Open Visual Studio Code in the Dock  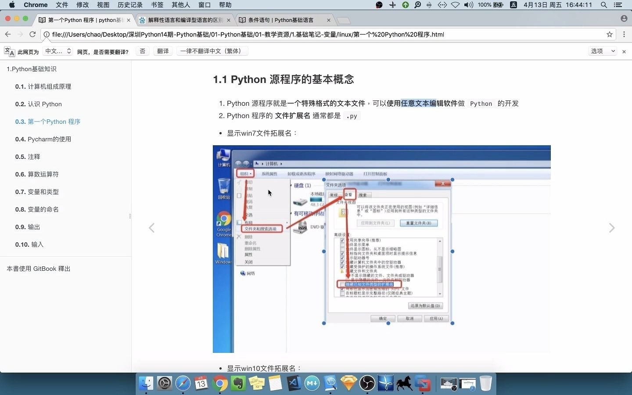pos(294,384)
